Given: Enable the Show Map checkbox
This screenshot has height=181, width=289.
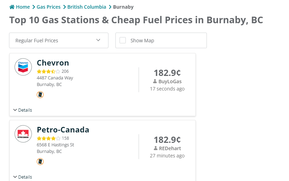Looking at the screenshot, I should [123, 40].
